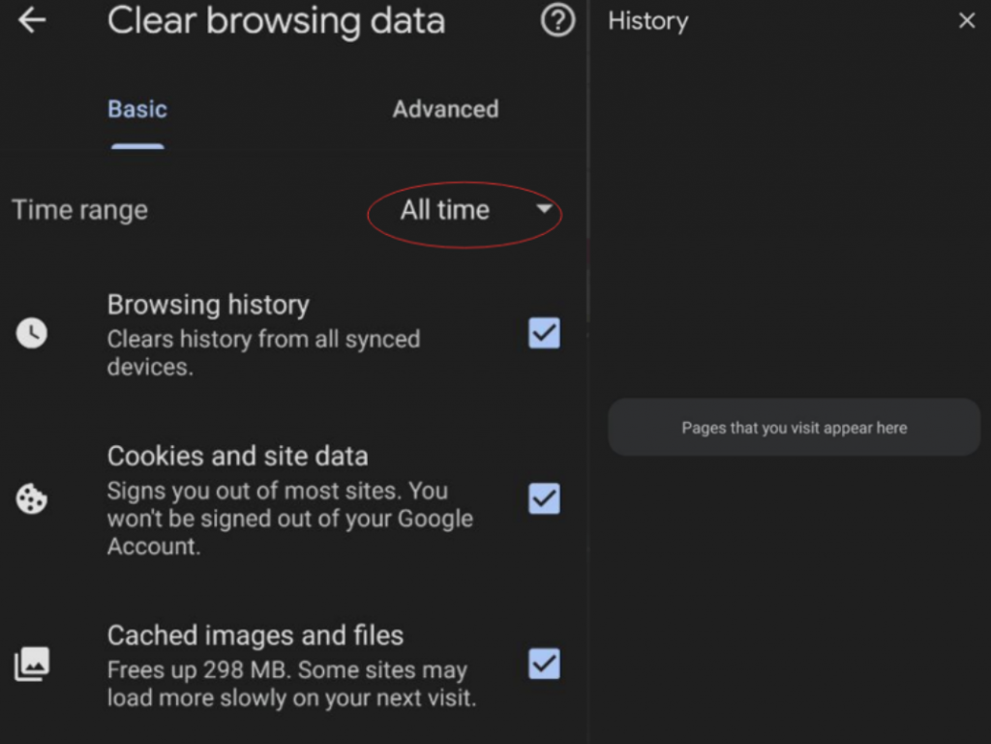Tap the back arrow icon
Image resolution: width=991 pixels, height=744 pixels.
(x=32, y=20)
